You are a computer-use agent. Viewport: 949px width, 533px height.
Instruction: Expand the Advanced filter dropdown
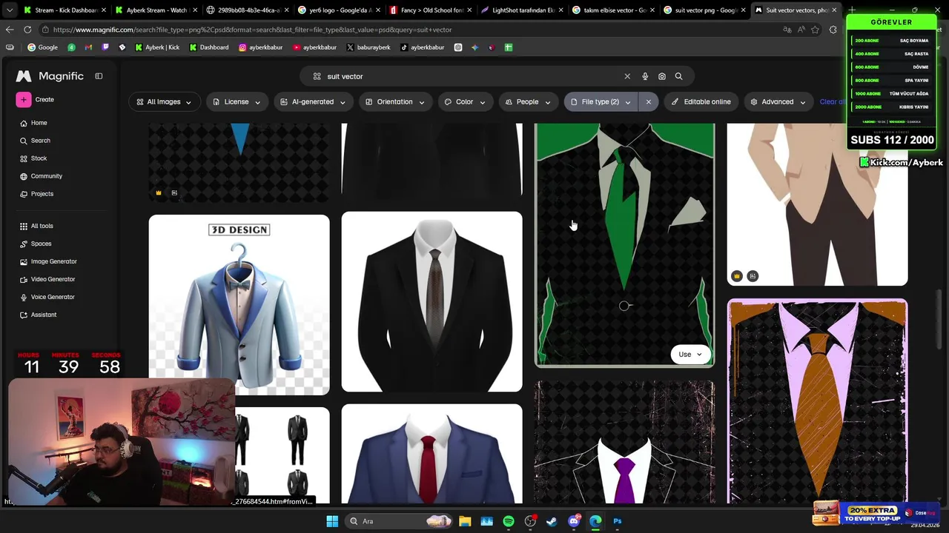pyautogui.click(x=778, y=102)
